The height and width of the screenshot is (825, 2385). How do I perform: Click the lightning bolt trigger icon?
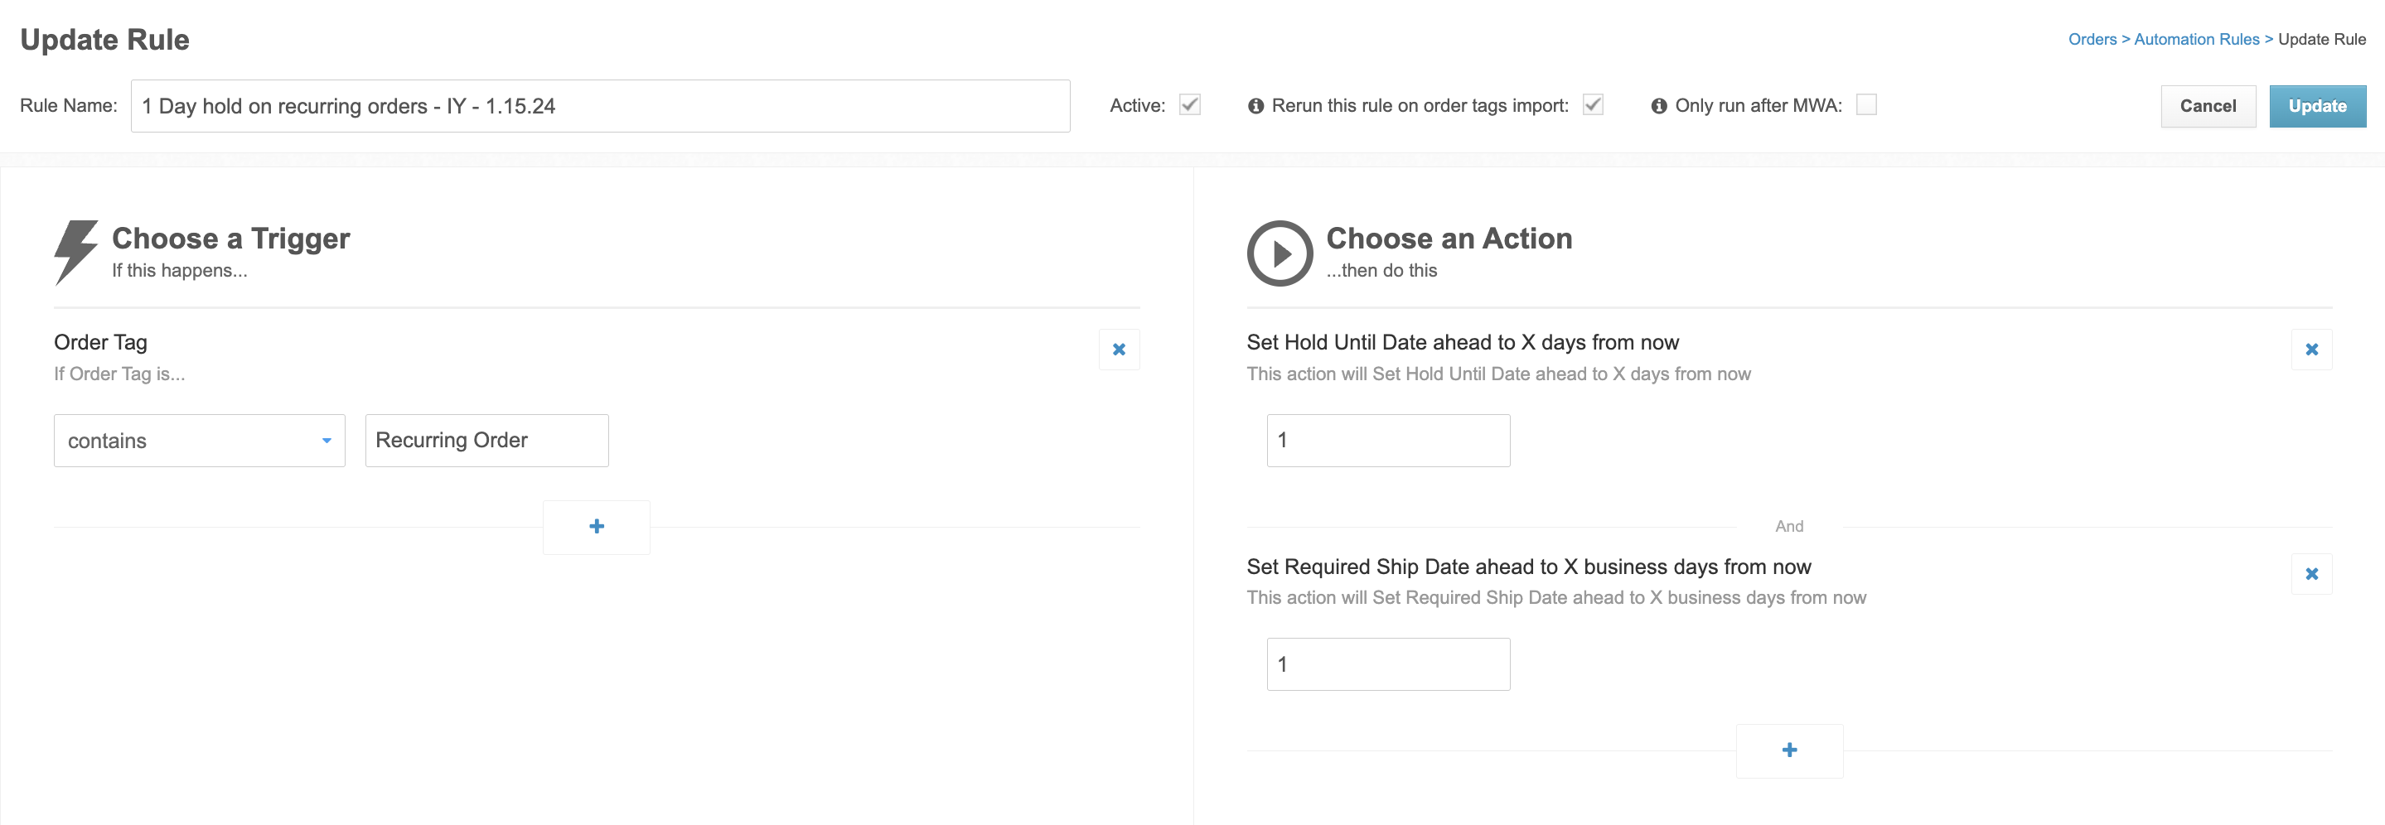point(76,252)
